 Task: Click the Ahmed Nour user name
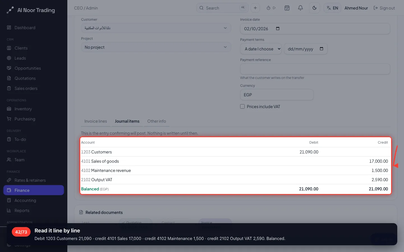tap(356, 8)
